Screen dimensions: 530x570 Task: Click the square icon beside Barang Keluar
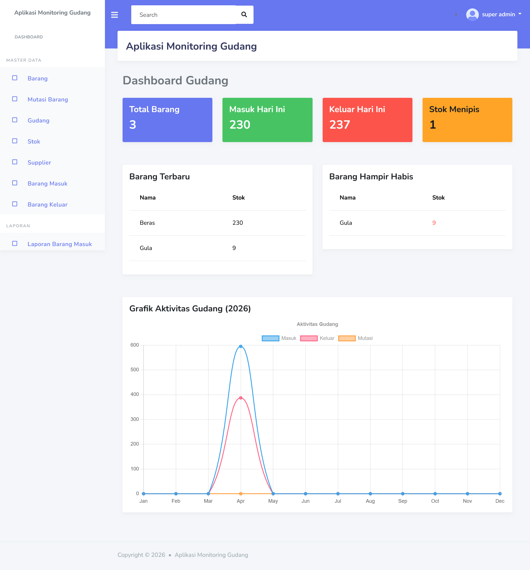tap(15, 204)
